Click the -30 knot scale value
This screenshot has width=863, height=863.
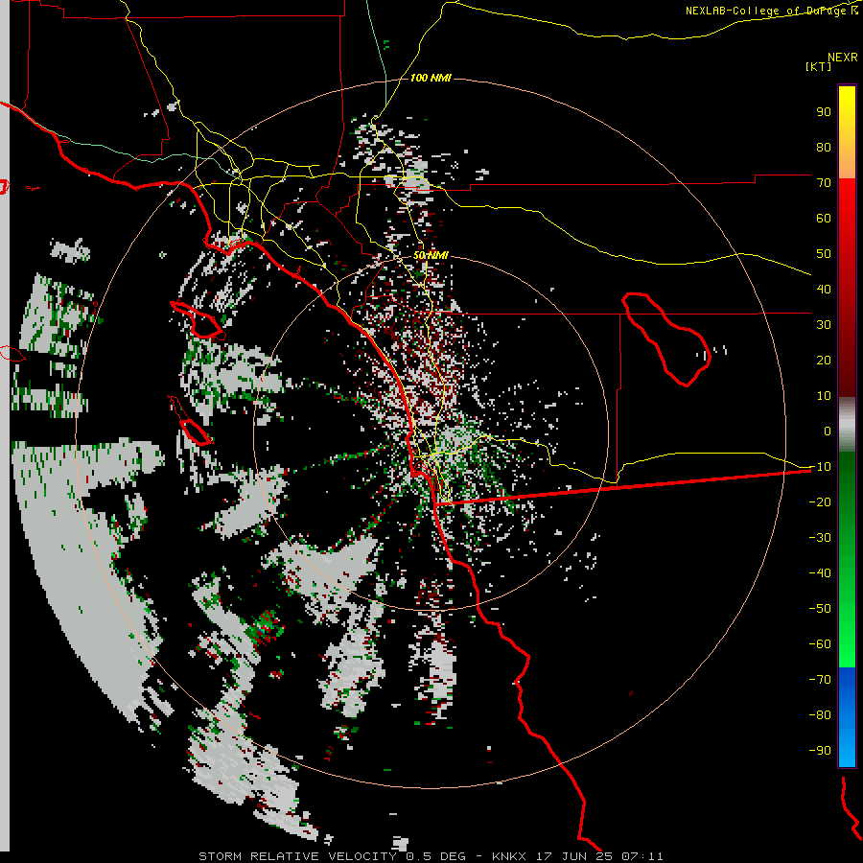coord(820,538)
